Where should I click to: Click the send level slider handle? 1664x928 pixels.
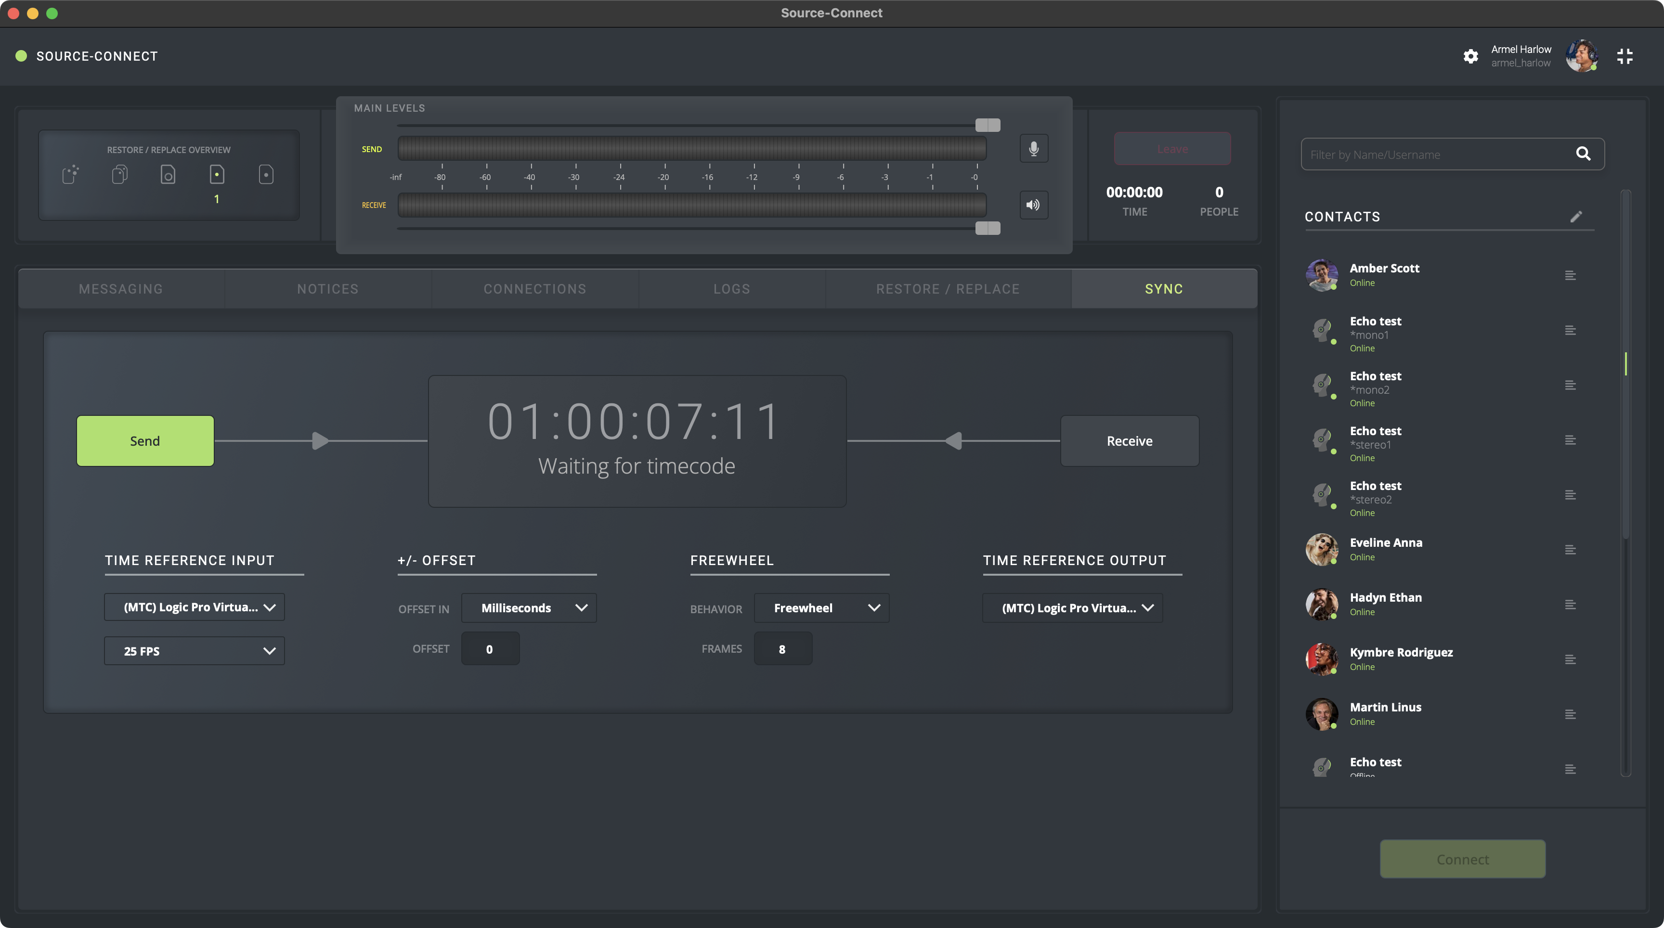tap(987, 125)
